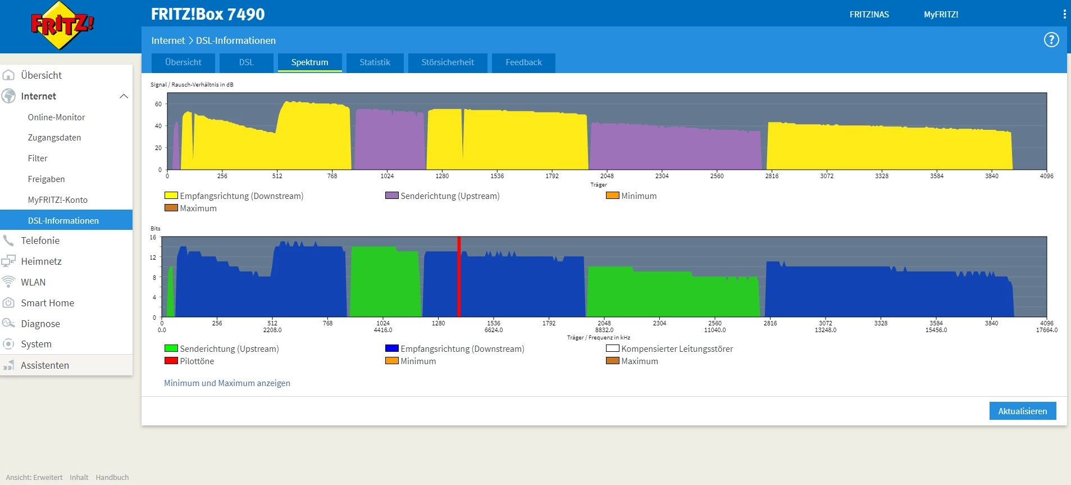Switch to the Störsicherheit tab
1071x485 pixels.
448,62
